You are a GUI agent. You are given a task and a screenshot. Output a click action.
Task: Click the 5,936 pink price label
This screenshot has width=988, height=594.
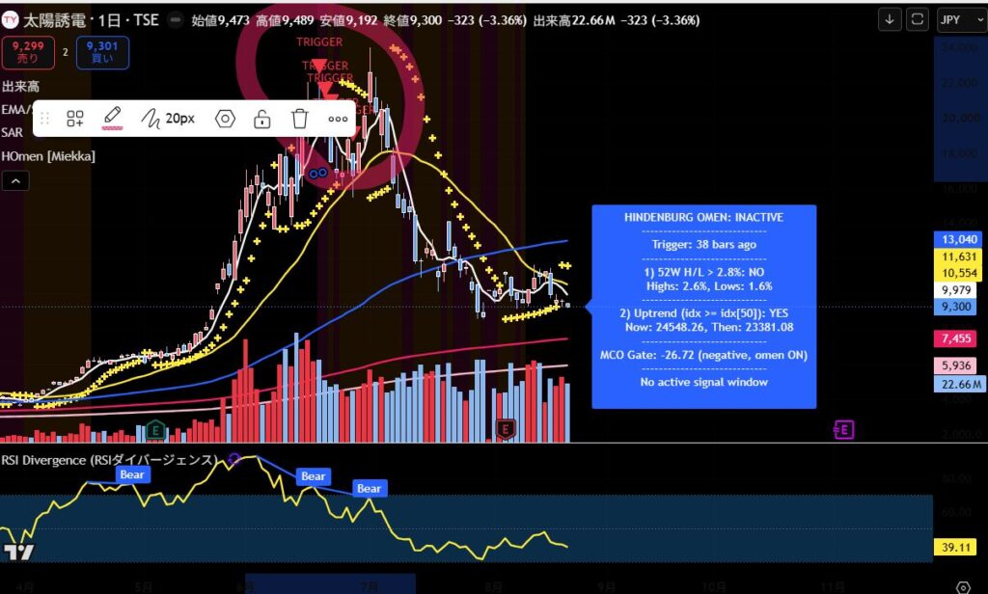pos(956,365)
